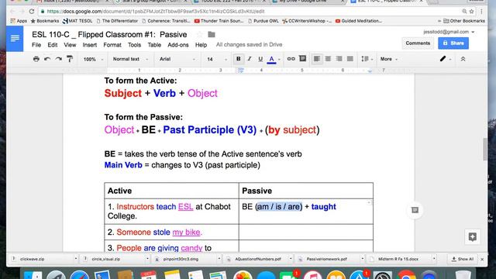
Task: Open the Table menu
Action: 154,45
